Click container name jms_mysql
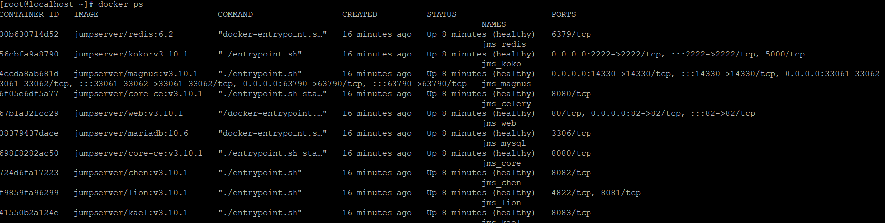Image resolution: width=885 pixels, height=223 pixels. [504, 143]
